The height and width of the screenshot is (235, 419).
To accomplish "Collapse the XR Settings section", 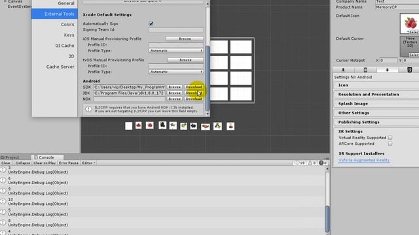I will 350,131.
